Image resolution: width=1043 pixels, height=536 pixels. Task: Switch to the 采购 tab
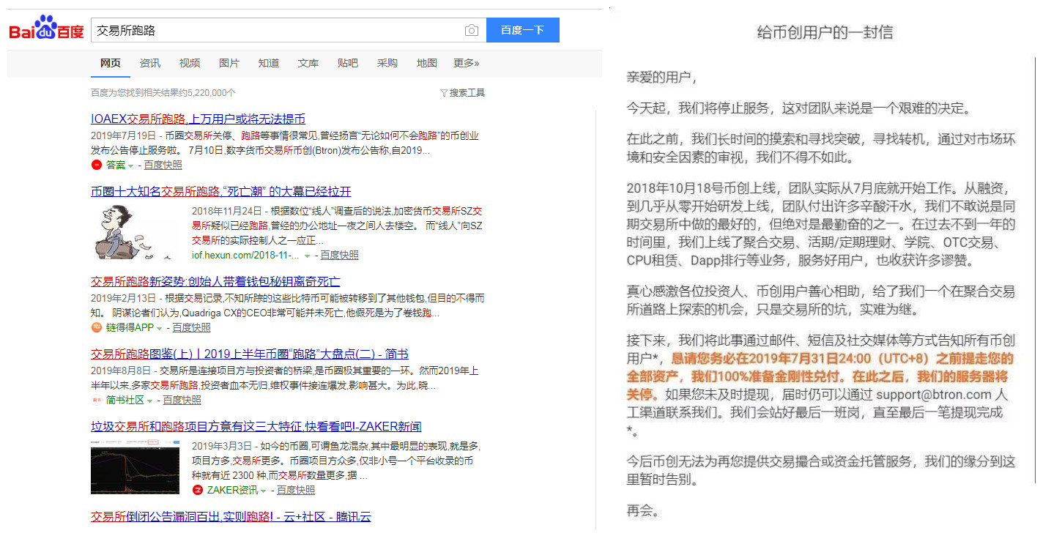[387, 63]
